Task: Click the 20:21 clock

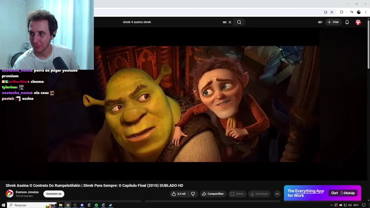Action: click(x=356, y=205)
